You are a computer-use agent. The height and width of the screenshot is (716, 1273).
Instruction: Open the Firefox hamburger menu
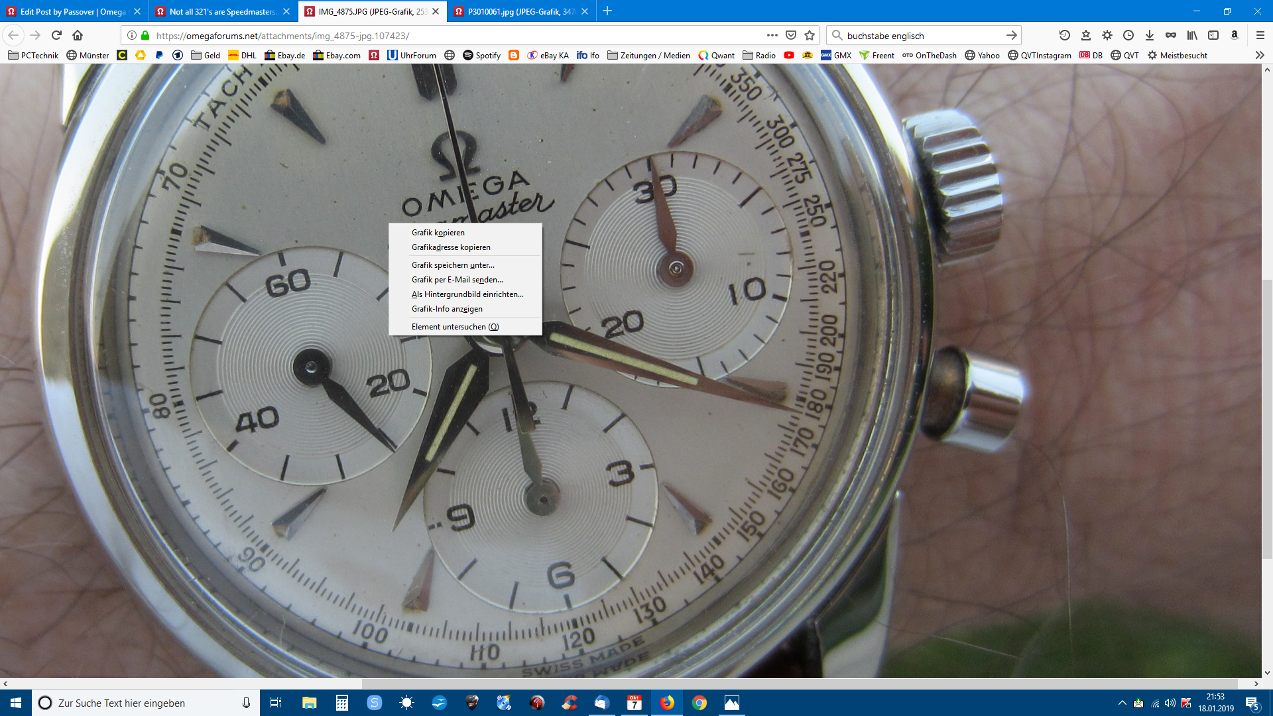tap(1260, 35)
